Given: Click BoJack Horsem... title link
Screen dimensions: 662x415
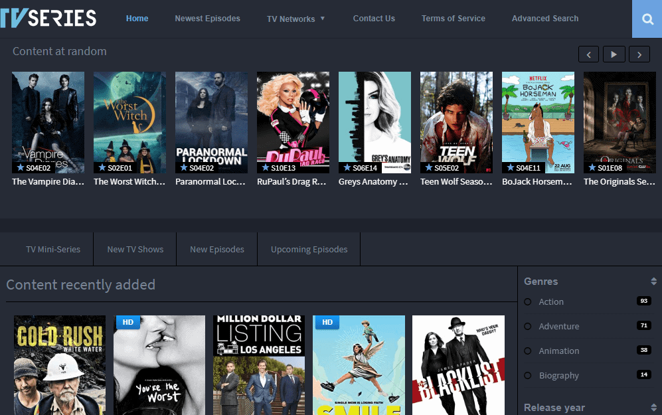Looking at the screenshot, I should [x=537, y=182].
